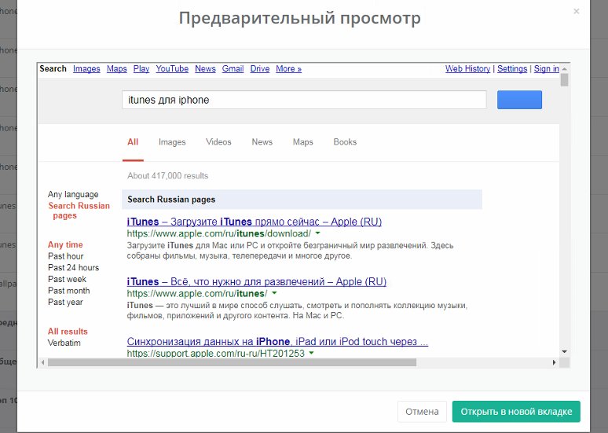Screen dimensions: 608x433
Task: Click the Sign in link
Action: click(x=547, y=68)
